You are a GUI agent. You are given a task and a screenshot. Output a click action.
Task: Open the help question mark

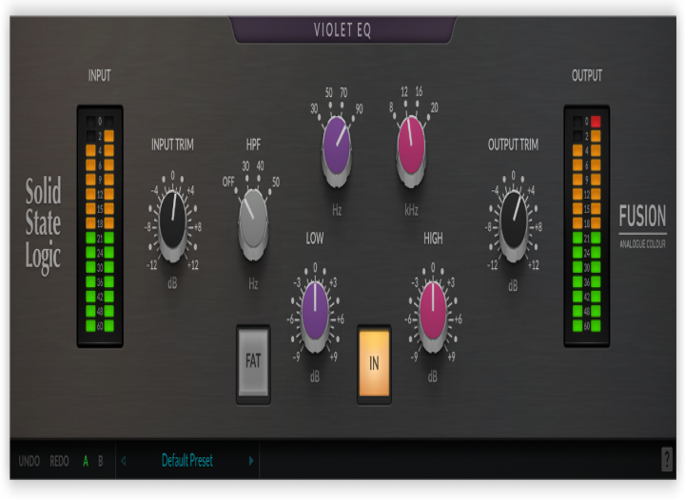coord(667,459)
